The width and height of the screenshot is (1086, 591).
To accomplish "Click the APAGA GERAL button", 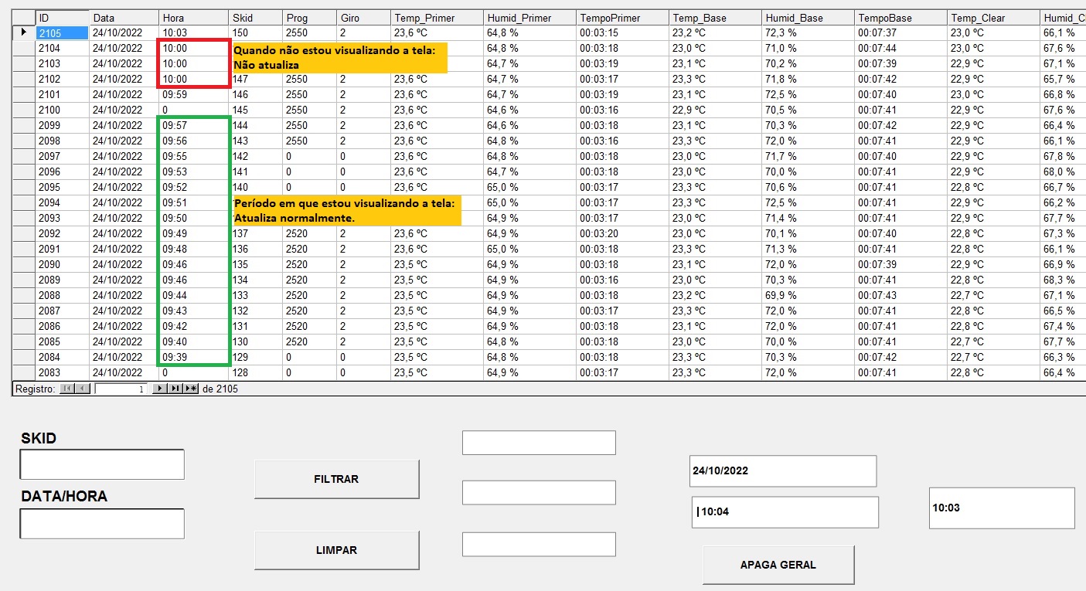I will click(778, 564).
